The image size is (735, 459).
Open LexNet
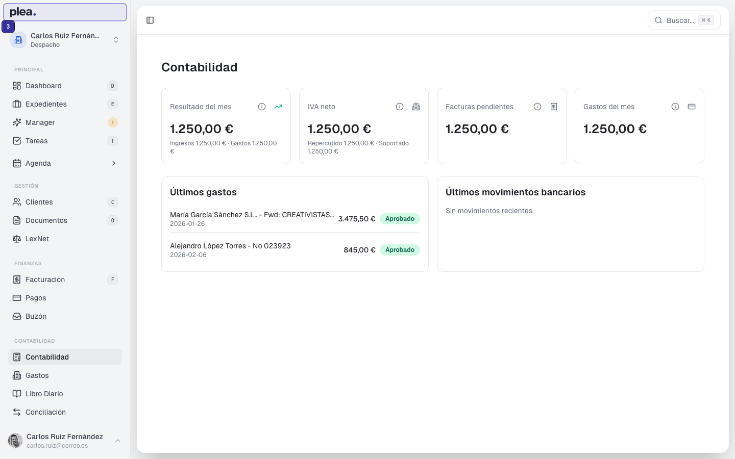coord(65,239)
